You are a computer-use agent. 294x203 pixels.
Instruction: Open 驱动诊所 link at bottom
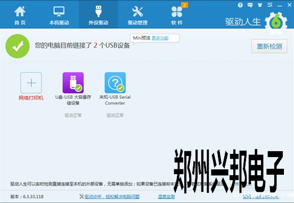(112, 197)
